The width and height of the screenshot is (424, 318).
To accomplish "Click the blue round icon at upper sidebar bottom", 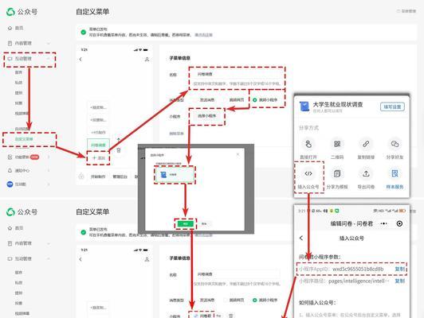I will (x=10, y=184).
